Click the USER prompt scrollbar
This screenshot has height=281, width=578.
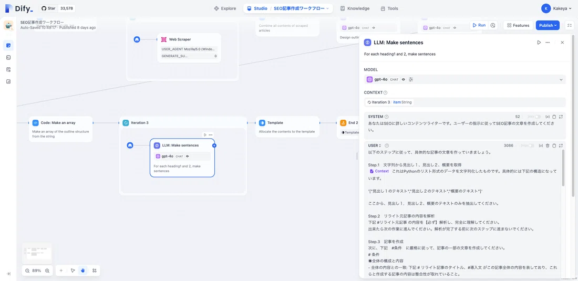[563, 168]
